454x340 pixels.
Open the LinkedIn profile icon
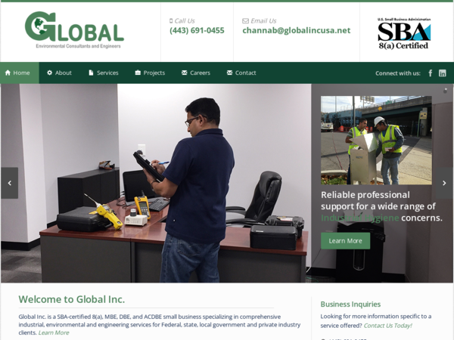coord(442,73)
